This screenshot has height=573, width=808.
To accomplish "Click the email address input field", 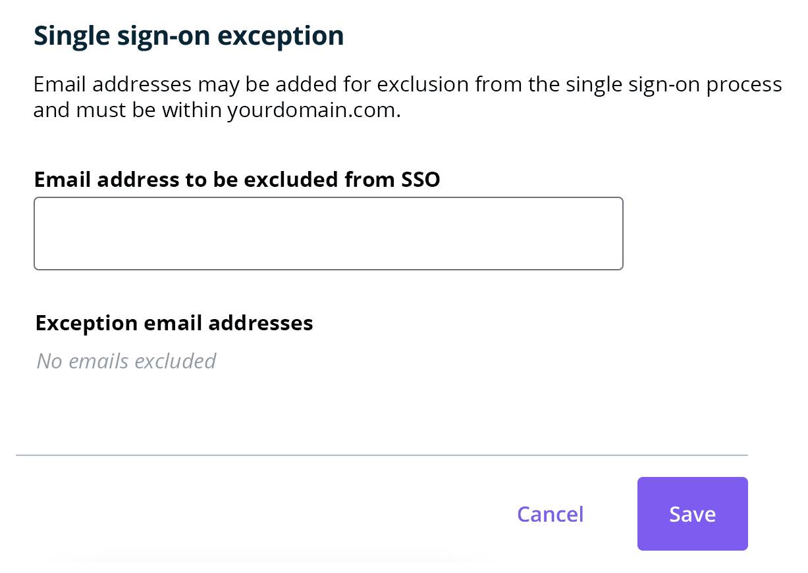I will [328, 233].
